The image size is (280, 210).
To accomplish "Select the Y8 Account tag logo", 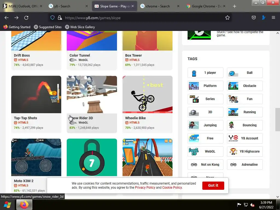I will (x=233, y=138).
